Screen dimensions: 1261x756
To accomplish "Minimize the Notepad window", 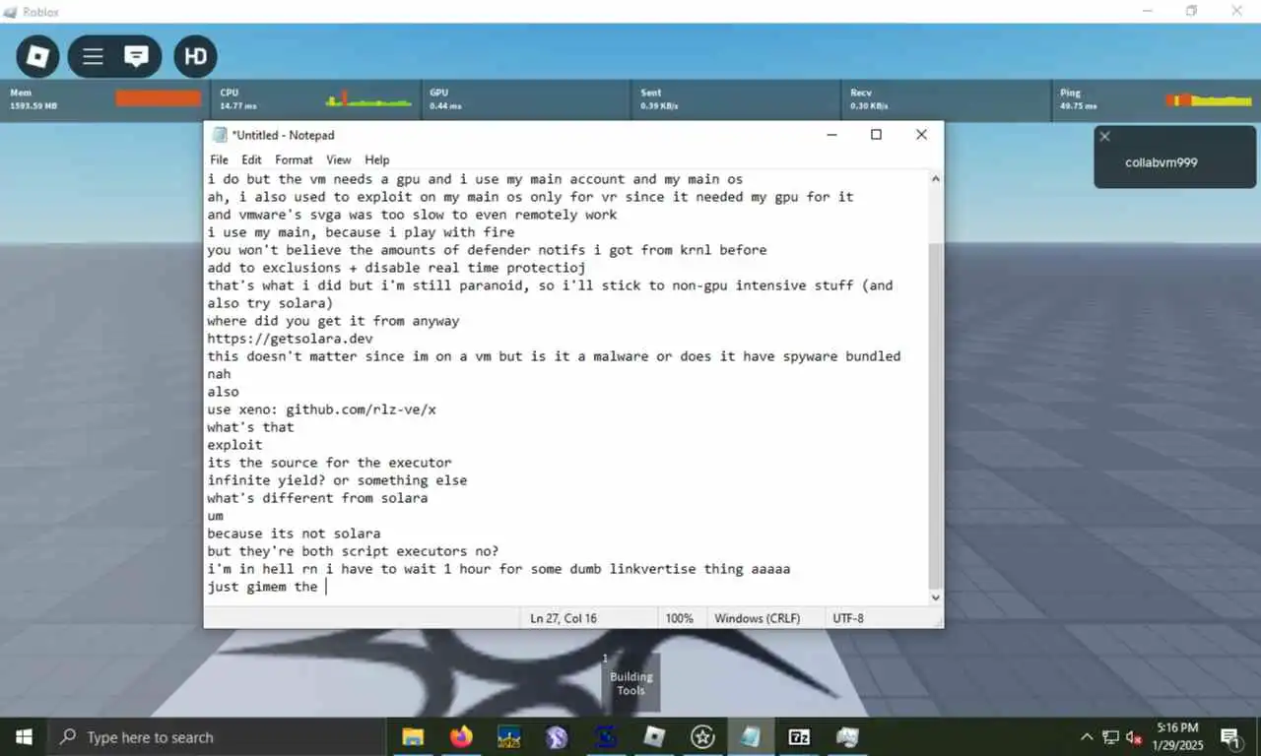I will 831,135.
